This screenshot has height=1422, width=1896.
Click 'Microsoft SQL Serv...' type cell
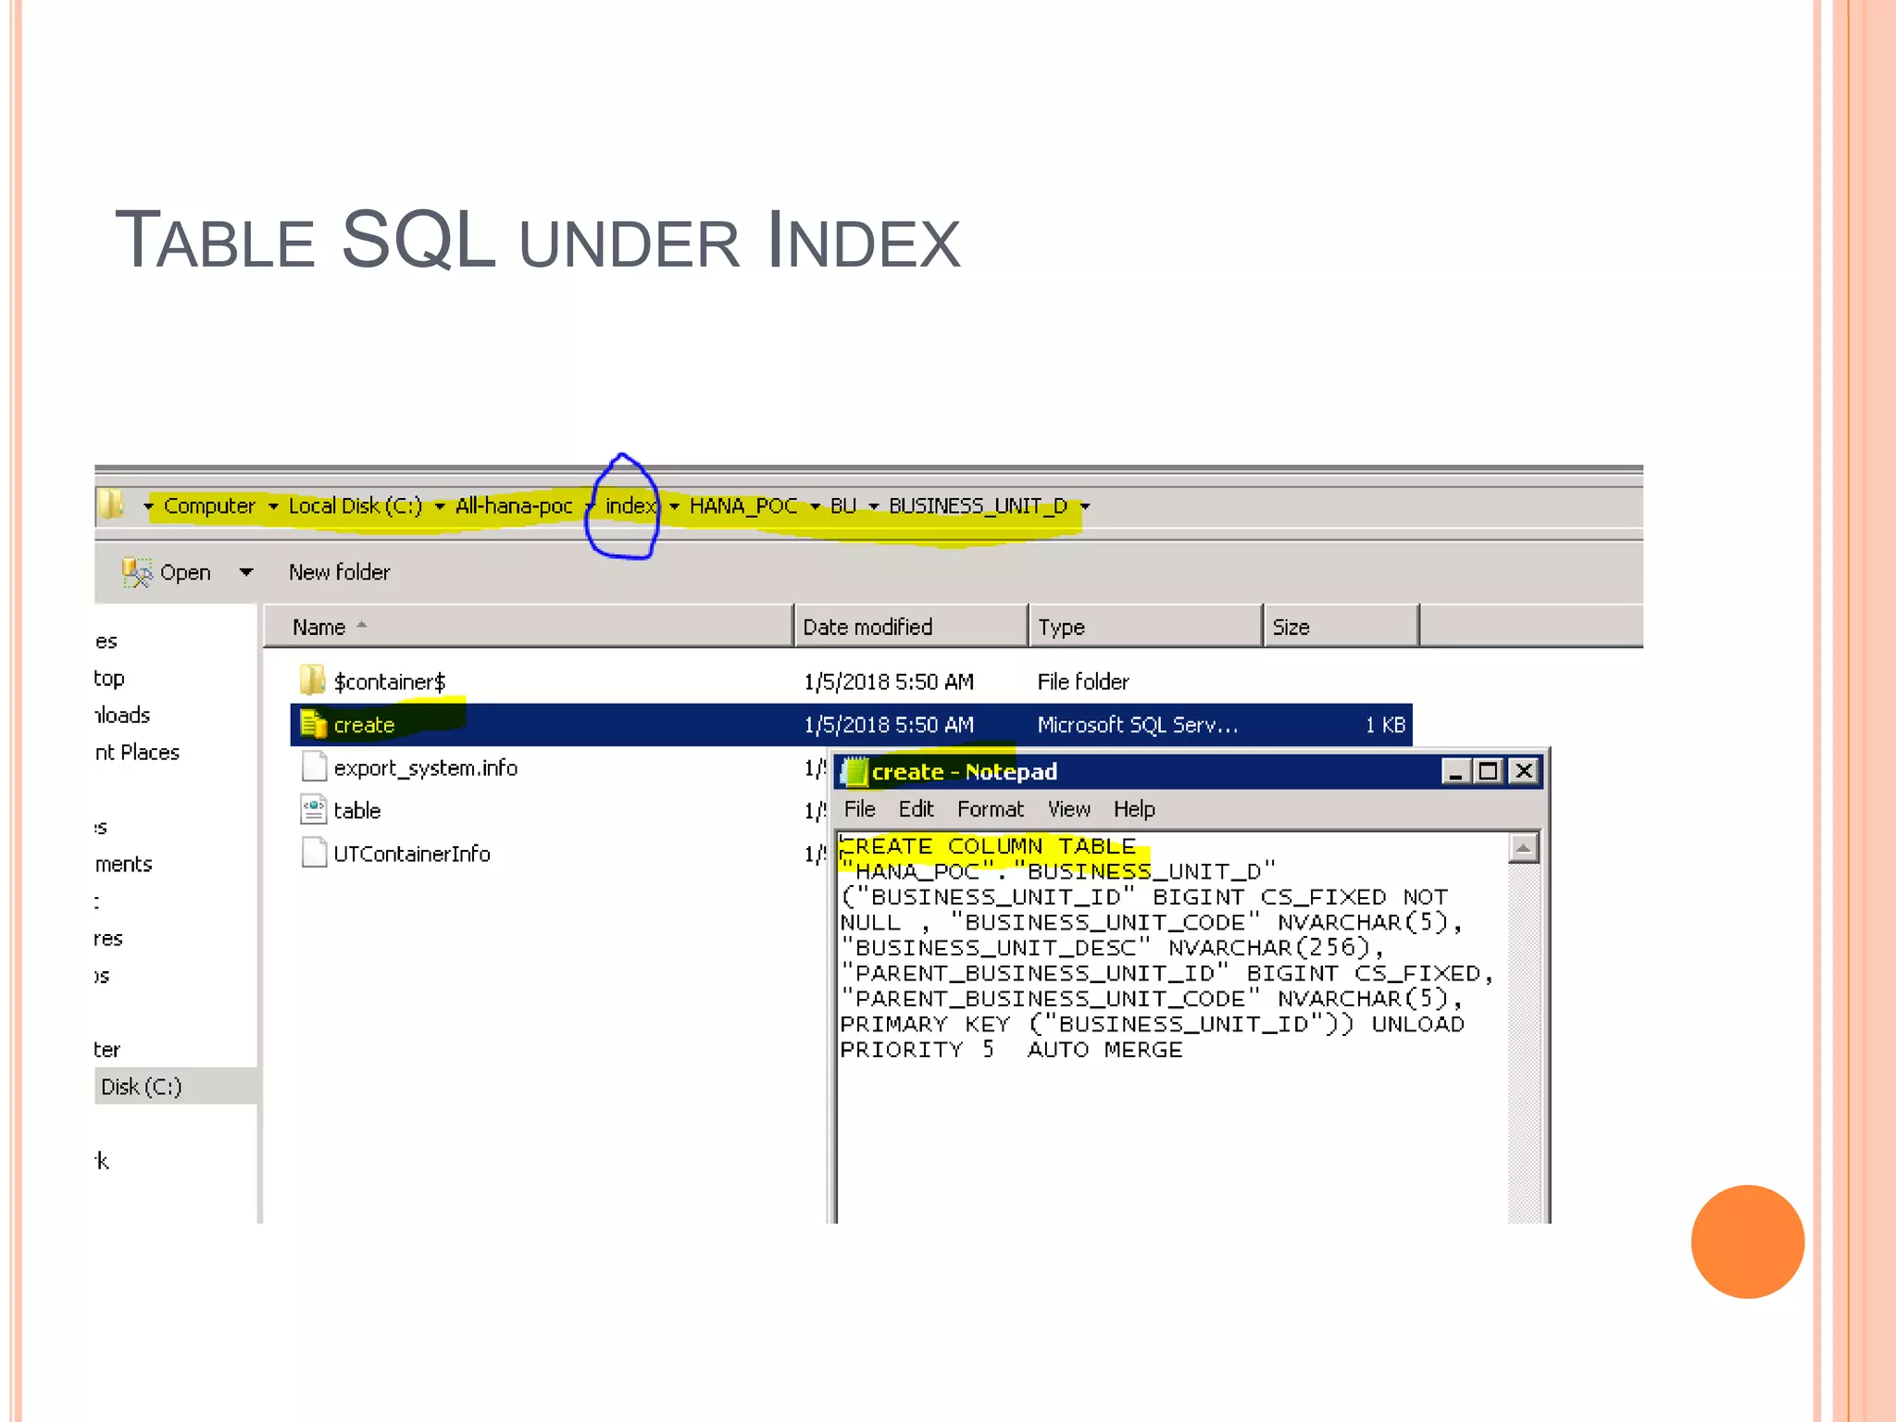coord(1137,725)
